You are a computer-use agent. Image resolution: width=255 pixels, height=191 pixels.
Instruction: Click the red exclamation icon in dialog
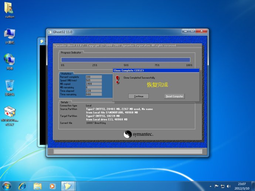tap(118, 80)
